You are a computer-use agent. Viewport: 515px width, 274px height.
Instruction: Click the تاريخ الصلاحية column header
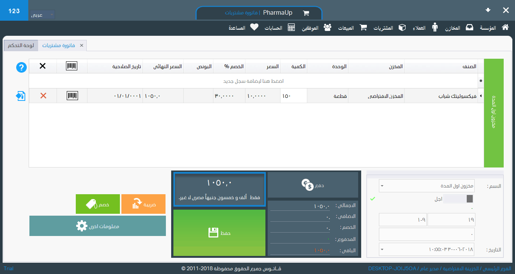[115, 66]
